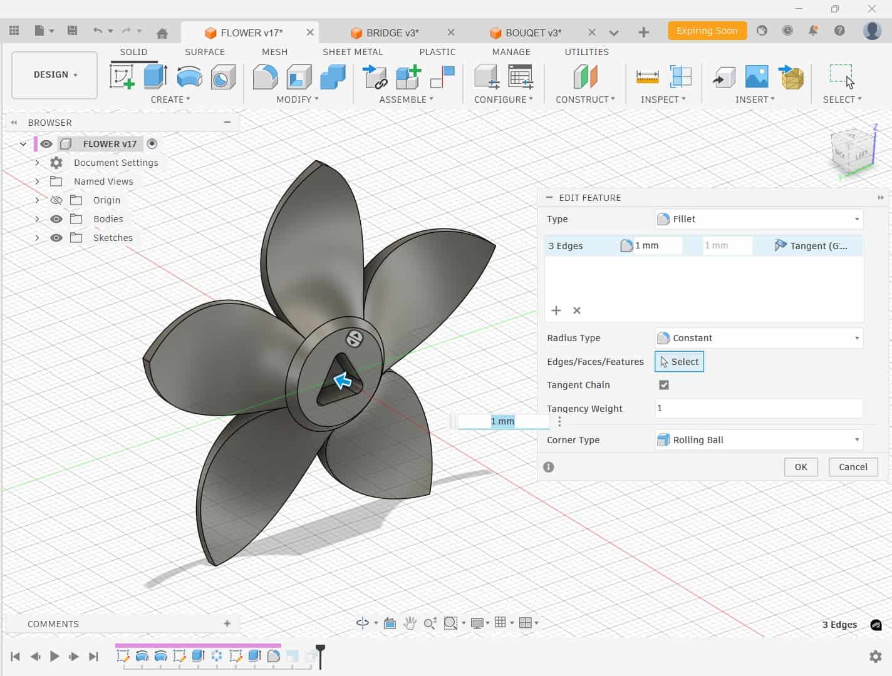Switch to the BOUQET v3 document tab
This screenshot has width=892, height=676.
tap(534, 33)
